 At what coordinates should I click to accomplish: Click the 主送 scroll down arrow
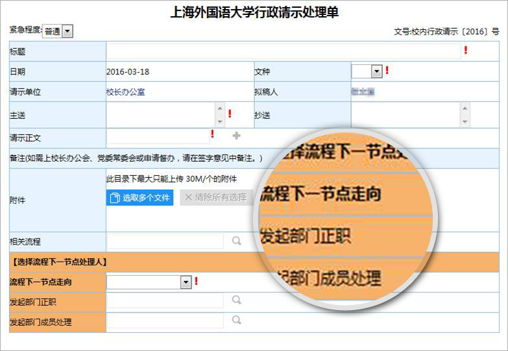pyautogui.click(x=220, y=122)
